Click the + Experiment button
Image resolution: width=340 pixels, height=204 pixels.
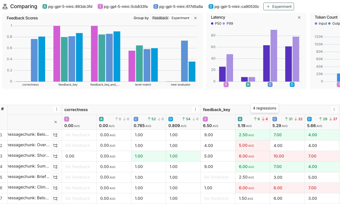pos(279,6)
